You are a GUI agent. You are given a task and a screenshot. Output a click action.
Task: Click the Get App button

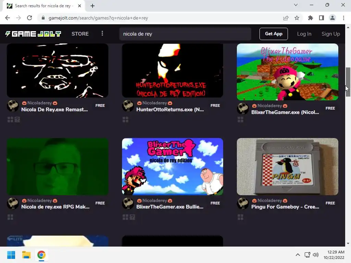274,34
